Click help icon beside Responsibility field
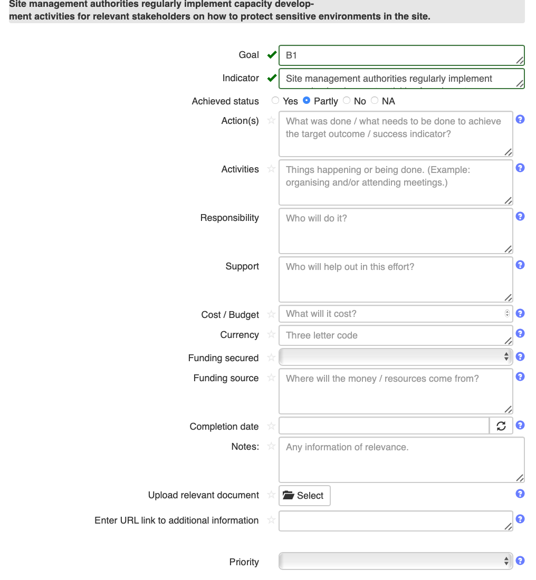The height and width of the screenshot is (580, 536). point(520,216)
